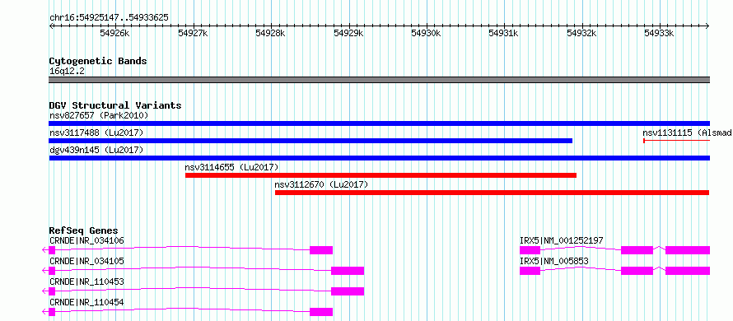Click the strand arrow of CRNDE NR_034106
The width and height of the screenshot is (733, 321).
[x=44, y=250]
